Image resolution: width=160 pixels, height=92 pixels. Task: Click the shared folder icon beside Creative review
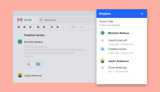tap(102, 49)
